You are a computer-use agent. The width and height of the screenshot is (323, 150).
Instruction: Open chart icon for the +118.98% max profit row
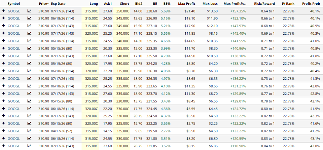click(29, 146)
